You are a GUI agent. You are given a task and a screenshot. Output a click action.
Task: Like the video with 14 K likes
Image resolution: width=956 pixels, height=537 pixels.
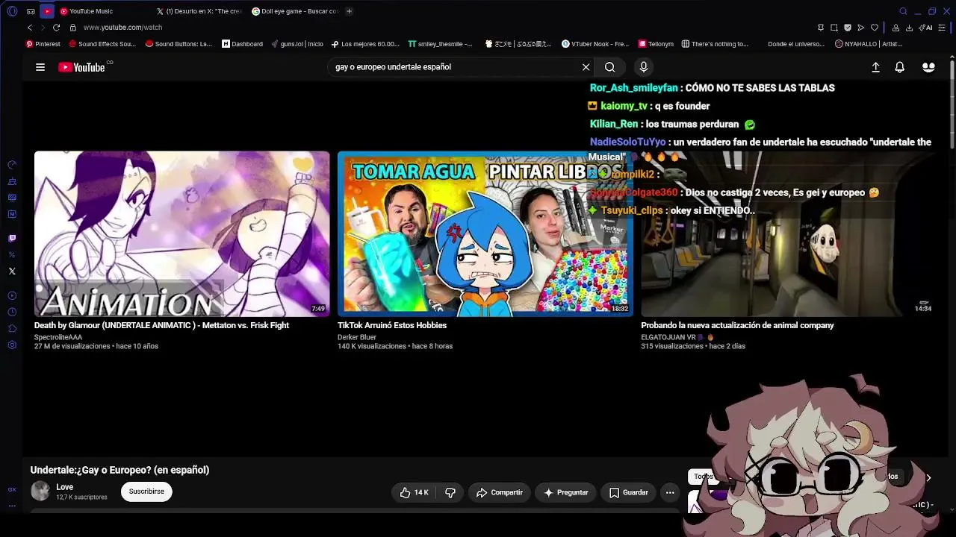[415, 492]
